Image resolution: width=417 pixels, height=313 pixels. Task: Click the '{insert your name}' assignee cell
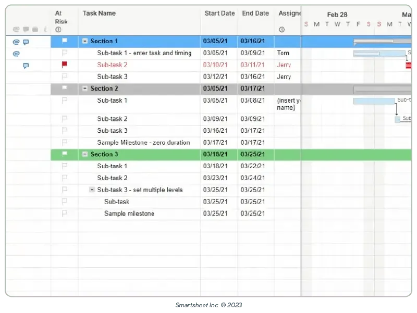point(288,104)
